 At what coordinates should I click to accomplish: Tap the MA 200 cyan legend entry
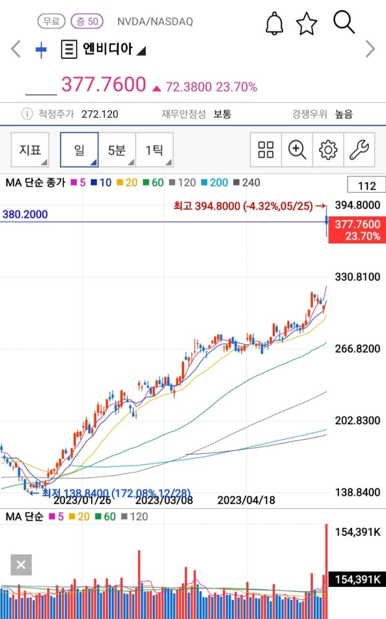(x=215, y=182)
